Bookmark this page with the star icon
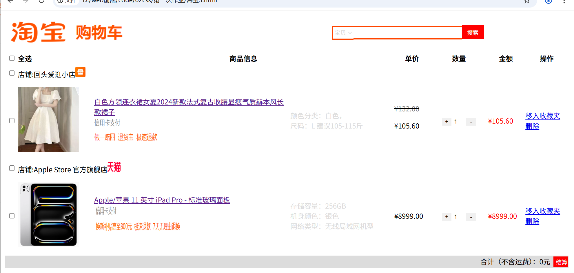 [527, 1]
